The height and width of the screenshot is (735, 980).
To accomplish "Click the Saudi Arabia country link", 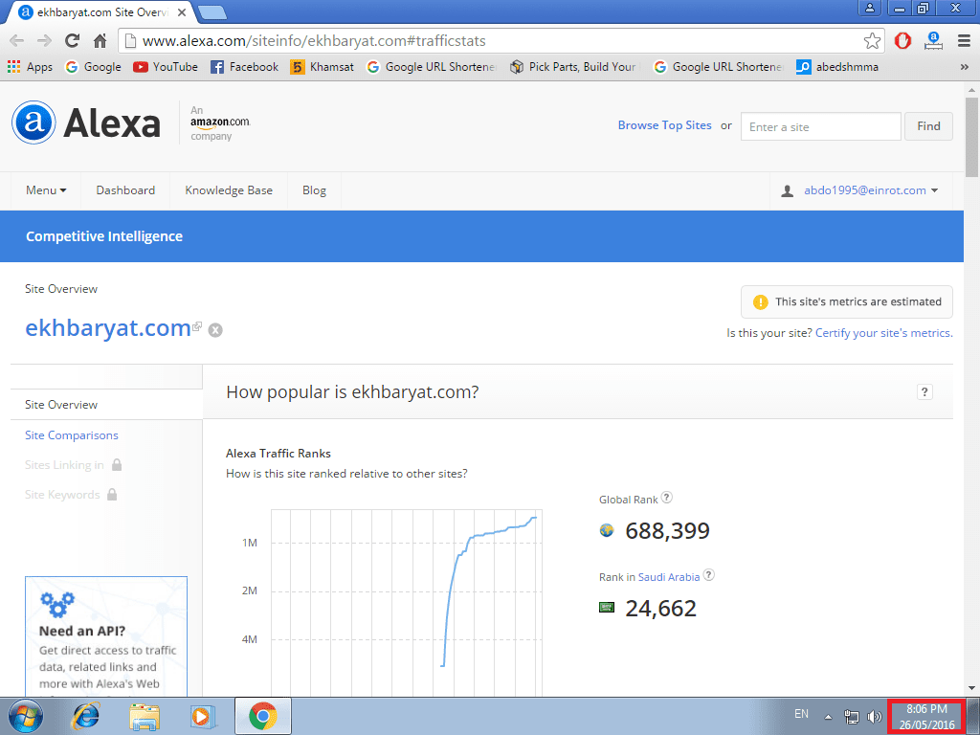I will pos(669,577).
